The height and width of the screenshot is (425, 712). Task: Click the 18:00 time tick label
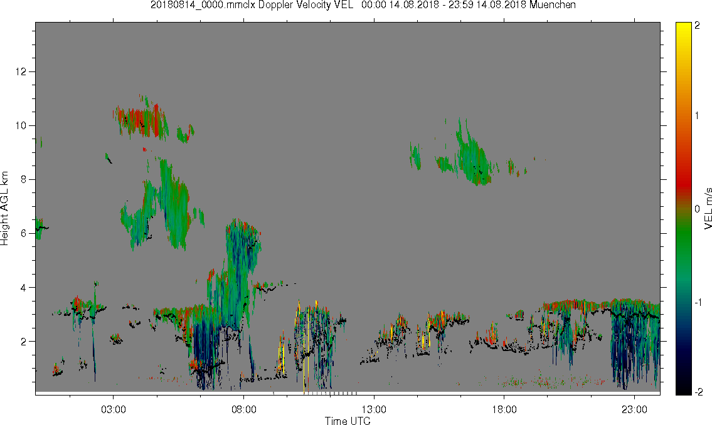tap(504, 409)
